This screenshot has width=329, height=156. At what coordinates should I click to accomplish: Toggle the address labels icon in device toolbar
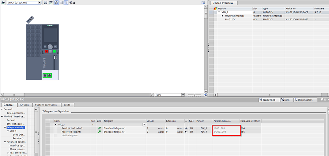(56, 3)
